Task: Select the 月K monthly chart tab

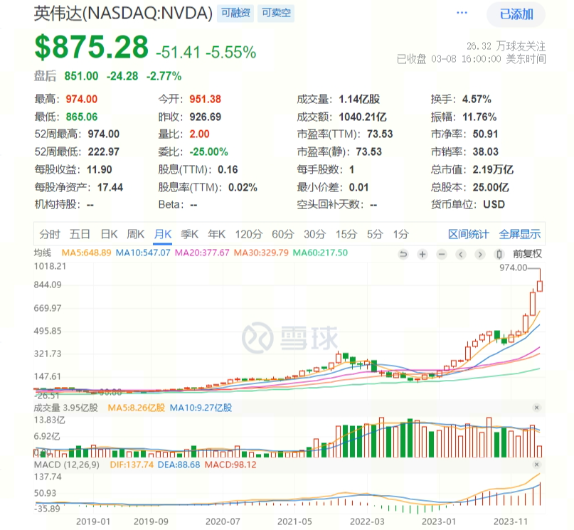Action: [163, 234]
